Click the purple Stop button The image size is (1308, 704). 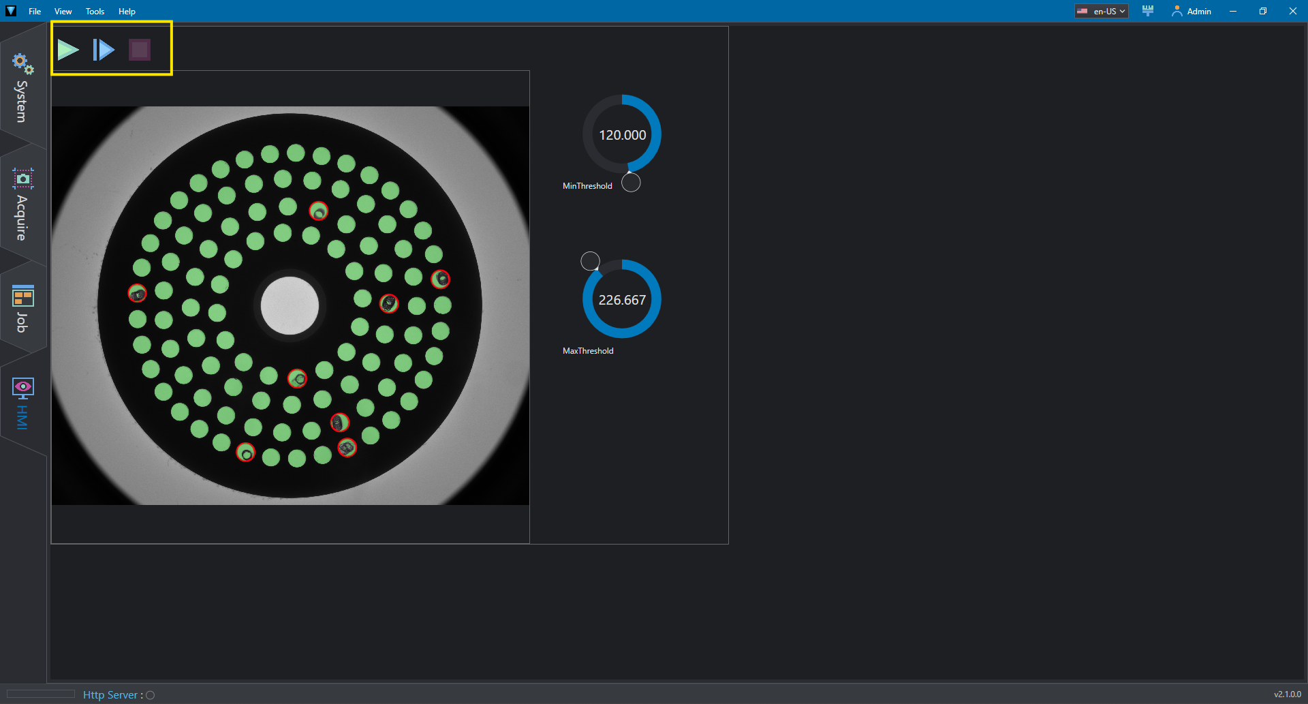click(140, 50)
